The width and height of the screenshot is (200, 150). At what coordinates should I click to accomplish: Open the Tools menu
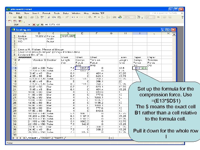coord(57,13)
